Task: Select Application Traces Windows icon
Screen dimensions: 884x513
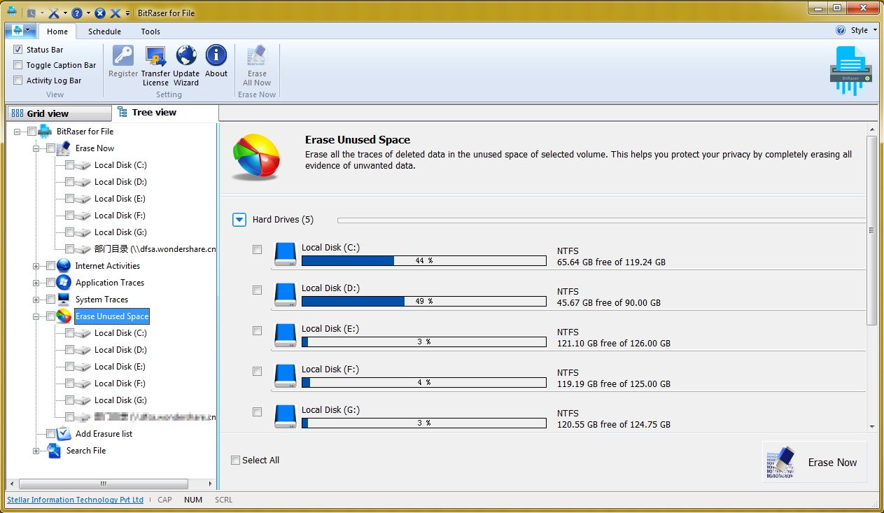Action: 64,283
